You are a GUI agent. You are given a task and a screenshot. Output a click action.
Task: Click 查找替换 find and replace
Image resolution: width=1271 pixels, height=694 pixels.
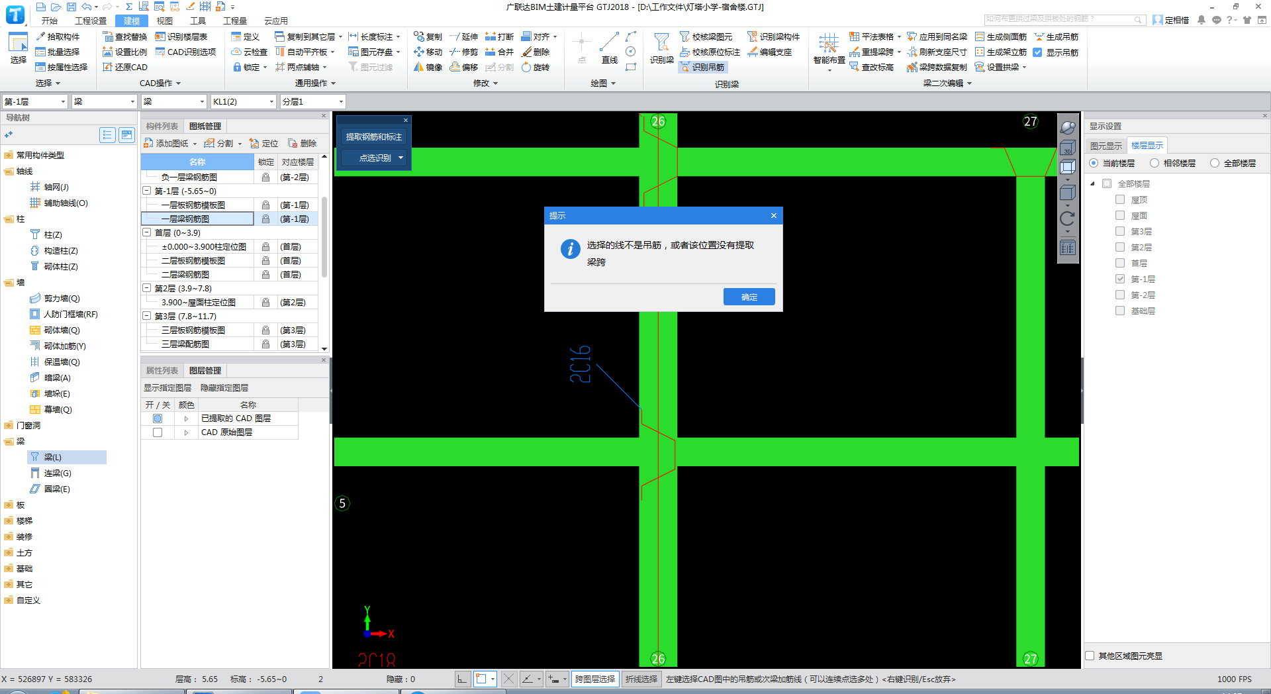tap(125, 36)
